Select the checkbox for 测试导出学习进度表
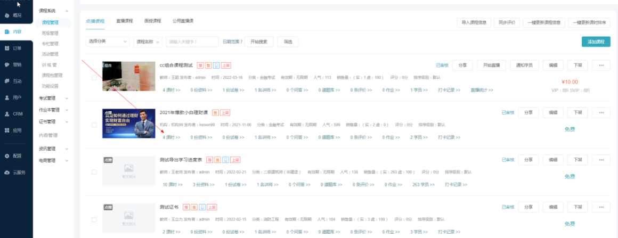618x238 pixels. (x=94, y=172)
